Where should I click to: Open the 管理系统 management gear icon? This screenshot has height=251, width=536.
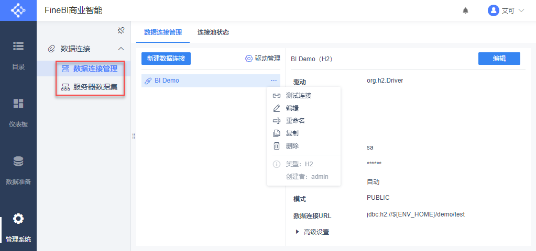point(18,219)
